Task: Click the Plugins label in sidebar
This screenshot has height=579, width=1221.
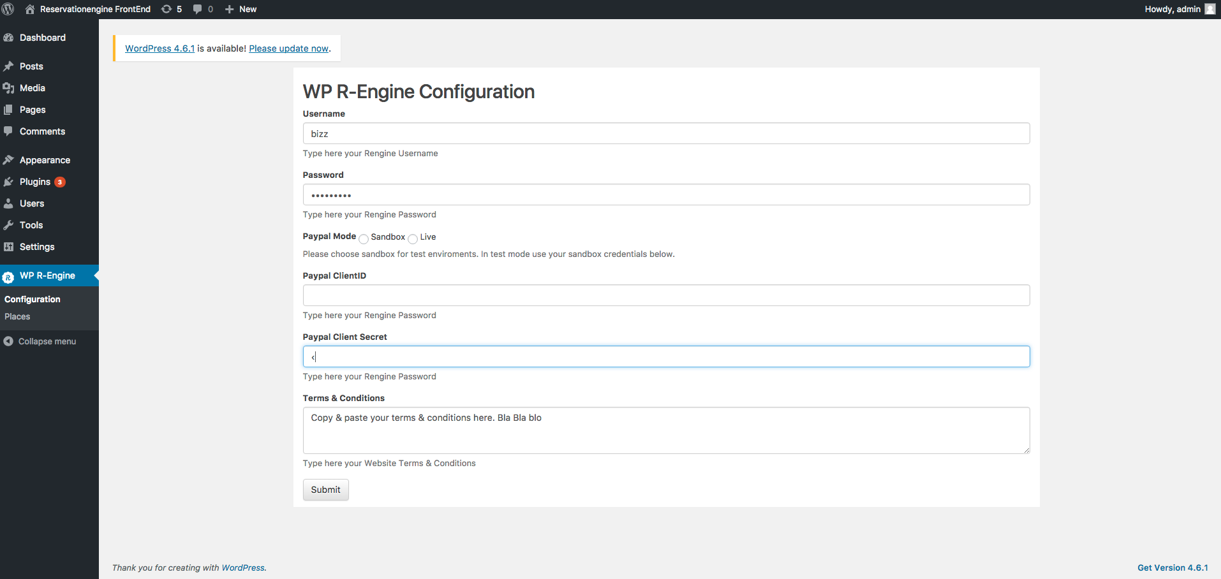Action: pos(35,182)
